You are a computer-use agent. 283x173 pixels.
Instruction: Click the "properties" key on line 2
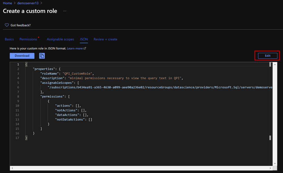click(x=44, y=69)
